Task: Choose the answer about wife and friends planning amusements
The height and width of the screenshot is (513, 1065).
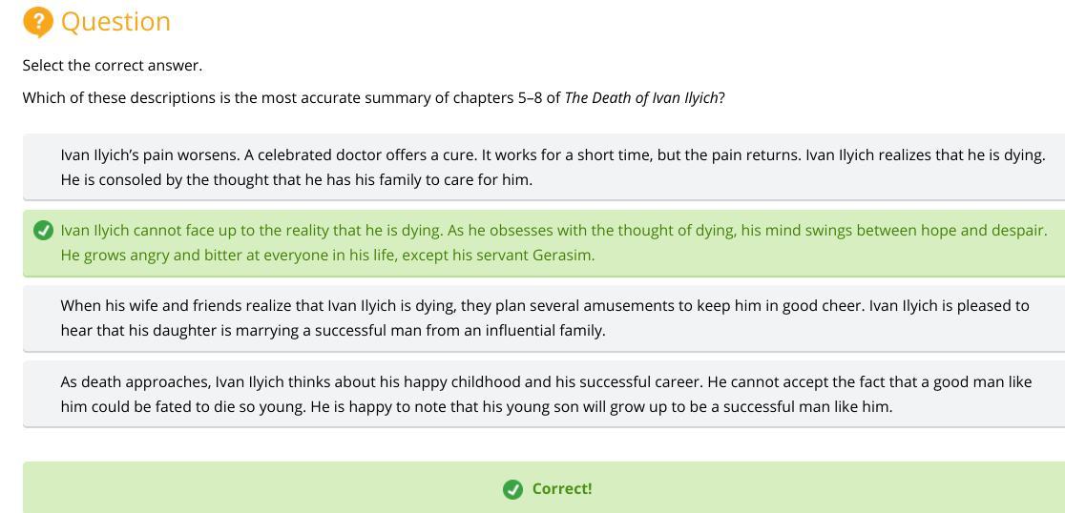Action: 544,318
